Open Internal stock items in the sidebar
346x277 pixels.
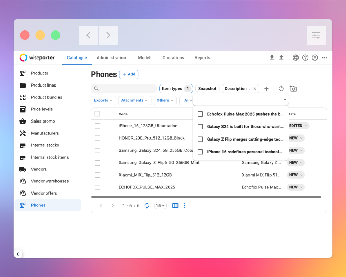click(48, 157)
